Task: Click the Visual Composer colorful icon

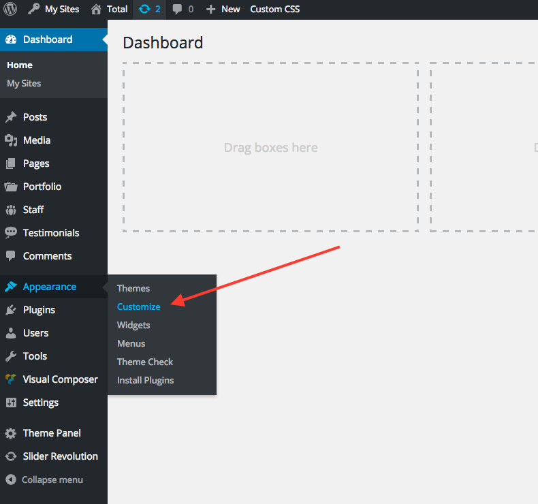Action: pos(11,379)
